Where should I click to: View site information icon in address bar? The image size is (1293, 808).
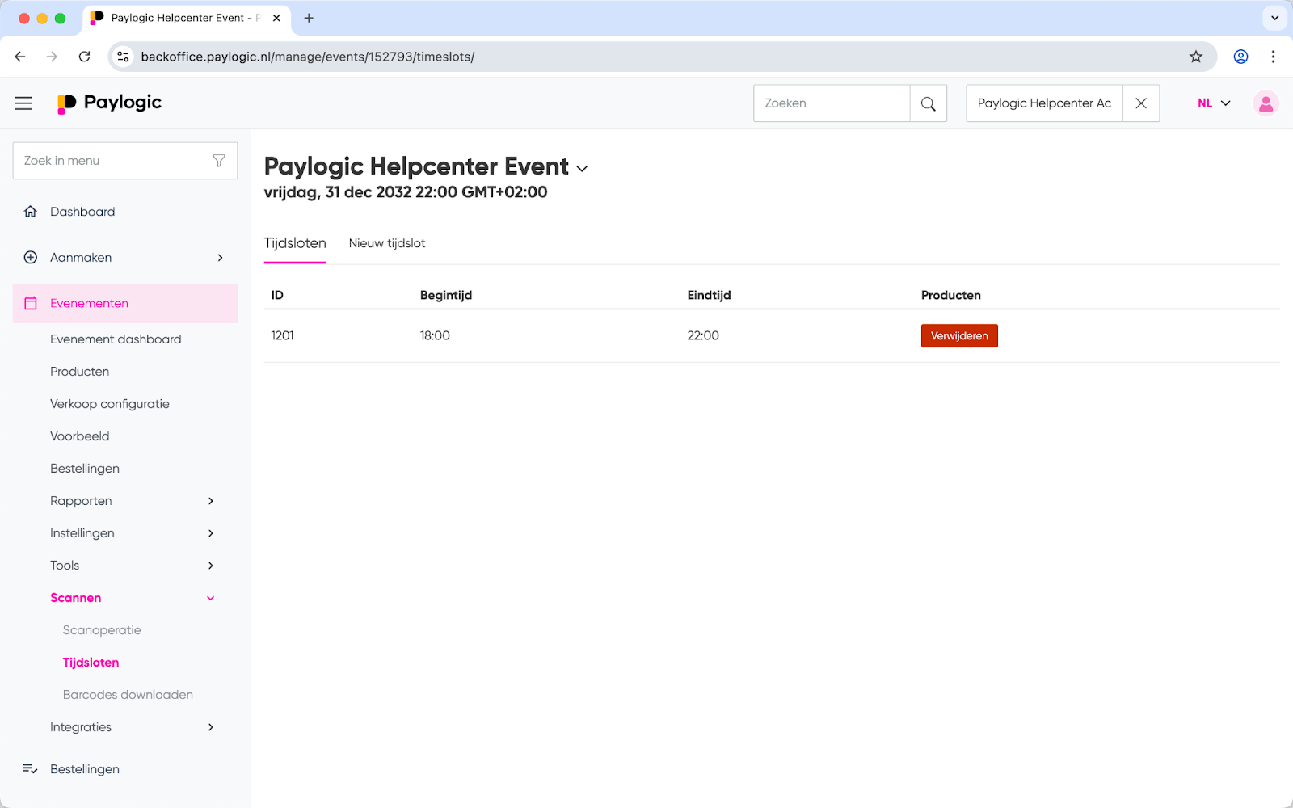pyautogui.click(x=123, y=57)
